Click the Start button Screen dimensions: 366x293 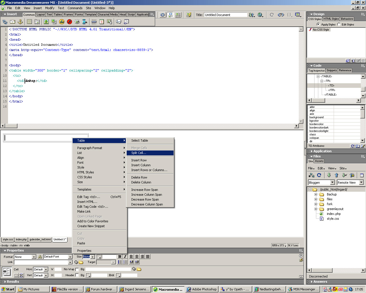pos(8,289)
